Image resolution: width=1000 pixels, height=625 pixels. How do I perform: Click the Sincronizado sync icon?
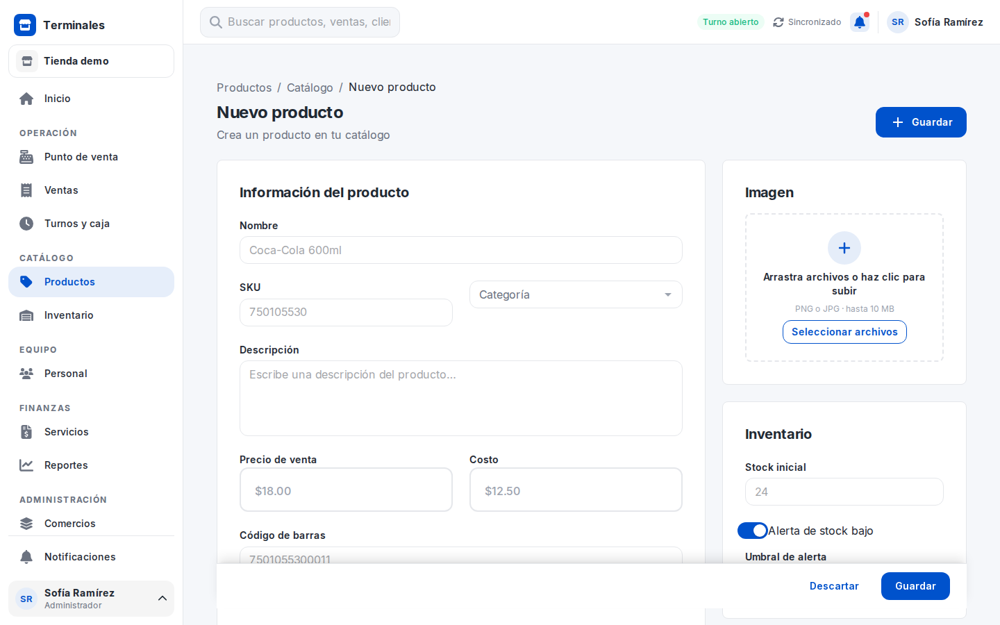778,22
